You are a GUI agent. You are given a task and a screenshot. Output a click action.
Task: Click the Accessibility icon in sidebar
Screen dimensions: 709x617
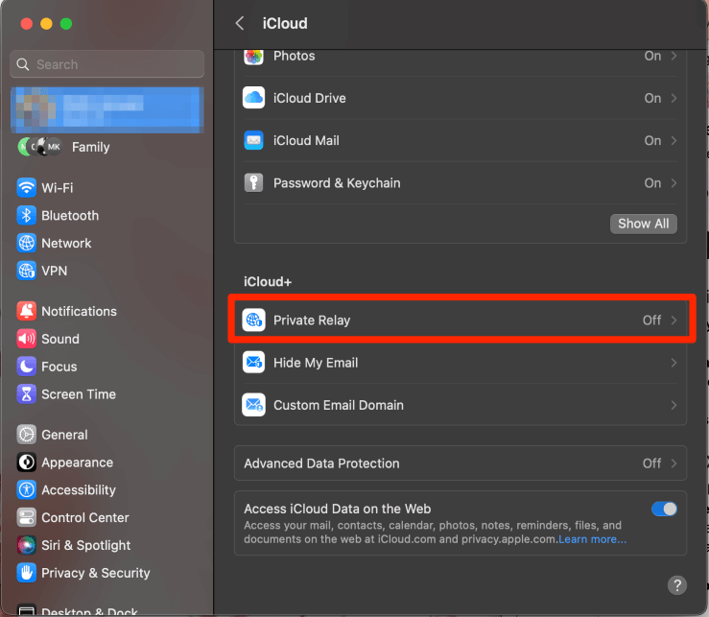(27, 490)
